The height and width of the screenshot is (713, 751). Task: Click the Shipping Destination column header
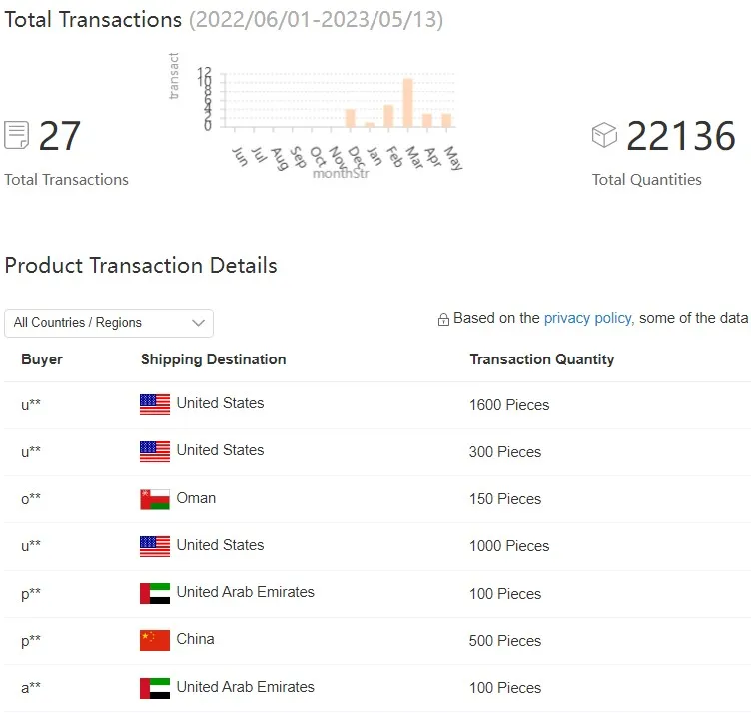[213, 359]
